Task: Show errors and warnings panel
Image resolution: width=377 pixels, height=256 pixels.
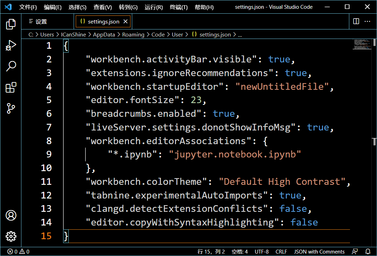Action: pos(18,251)
